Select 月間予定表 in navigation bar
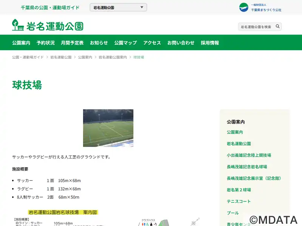 [72, 43]
